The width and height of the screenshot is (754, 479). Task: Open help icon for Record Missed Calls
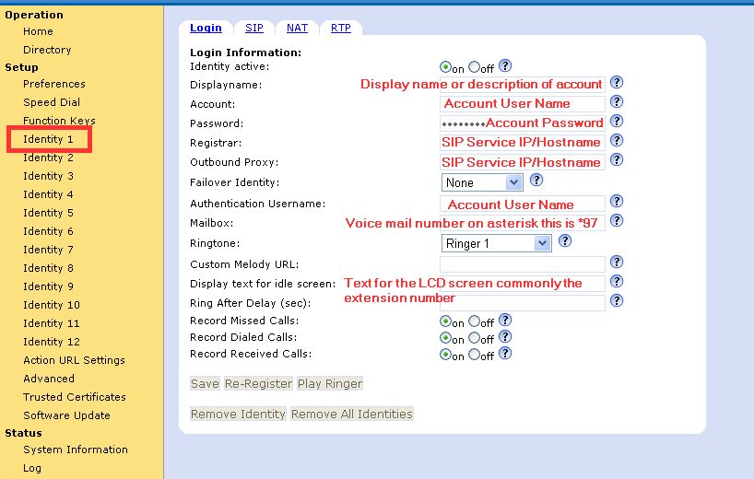coord(505,320)
